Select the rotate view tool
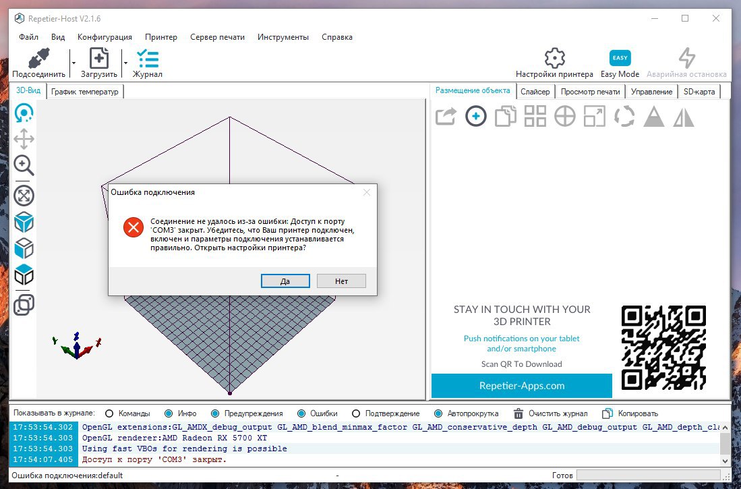The width and height of the screenshot is (741, 489). (x=24, y=113)
